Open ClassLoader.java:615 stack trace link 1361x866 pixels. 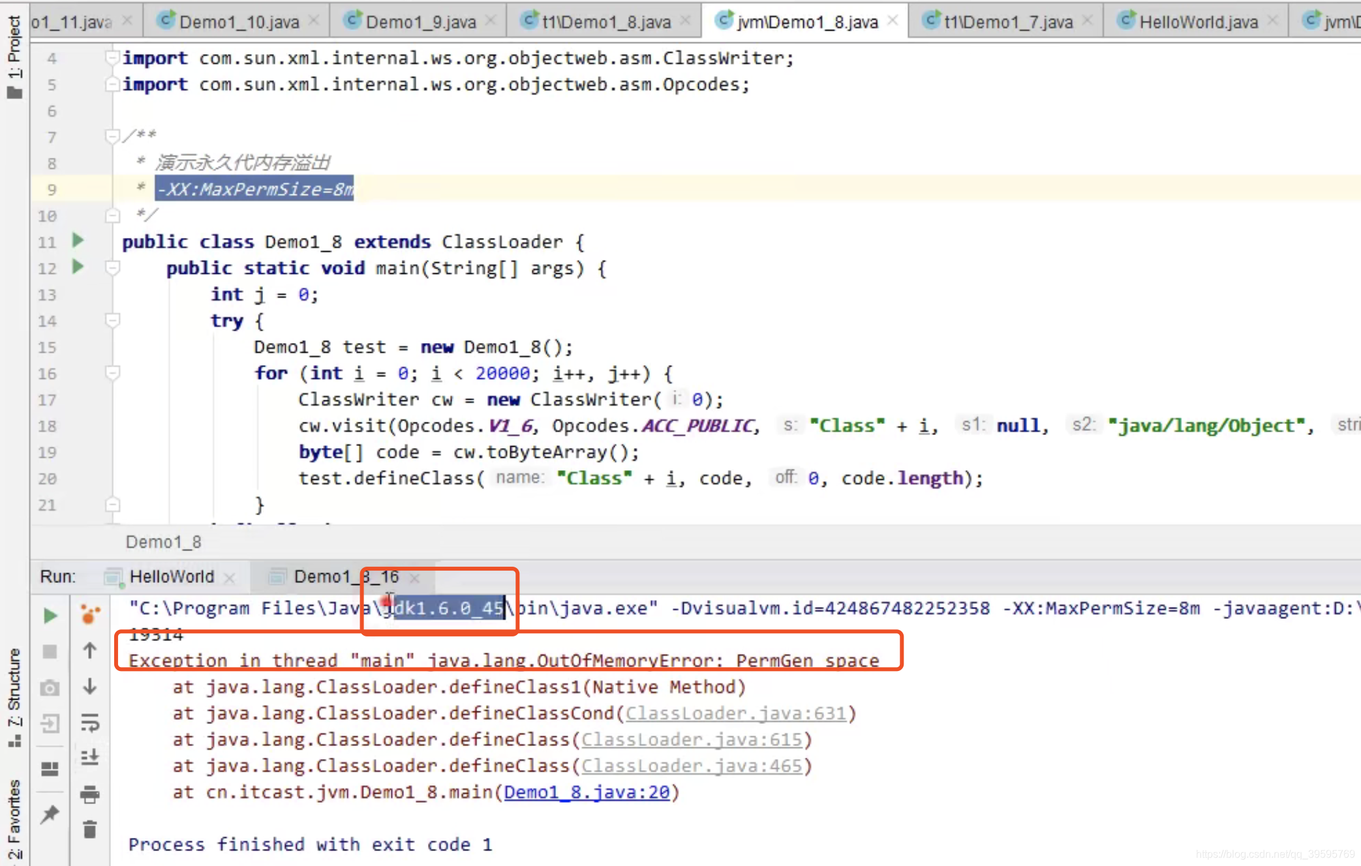click(691, 739)
